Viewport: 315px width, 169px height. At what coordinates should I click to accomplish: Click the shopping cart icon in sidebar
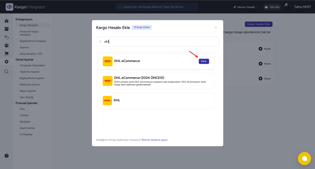point(6,54)
